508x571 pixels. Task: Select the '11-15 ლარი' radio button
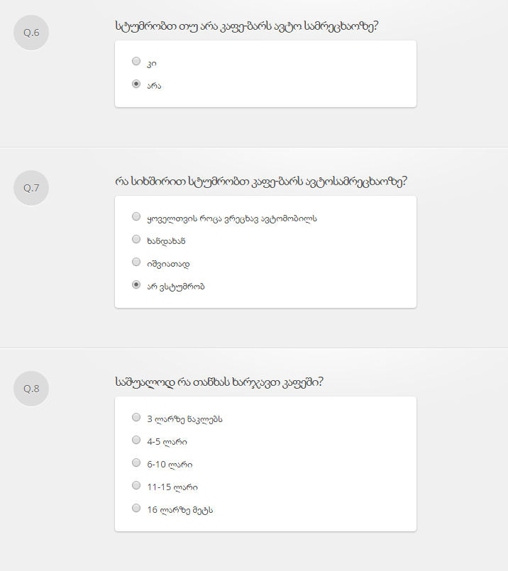coord(136,486)
